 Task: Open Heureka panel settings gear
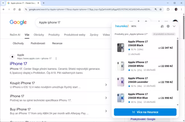pos(168,26)
